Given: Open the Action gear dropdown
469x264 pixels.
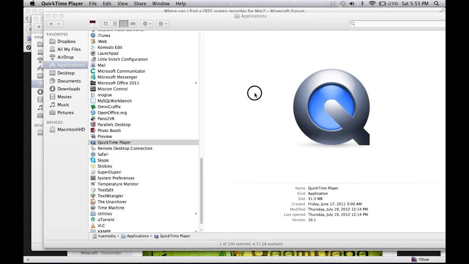Looking at the screenshot, I should [147, 24].
